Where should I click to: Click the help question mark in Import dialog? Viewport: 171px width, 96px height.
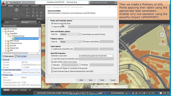point(110,7)
